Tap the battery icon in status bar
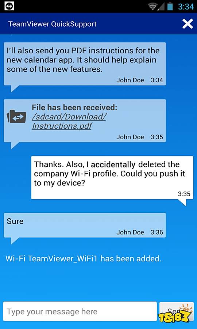This screenshot has width=197, height=329. 170,6
